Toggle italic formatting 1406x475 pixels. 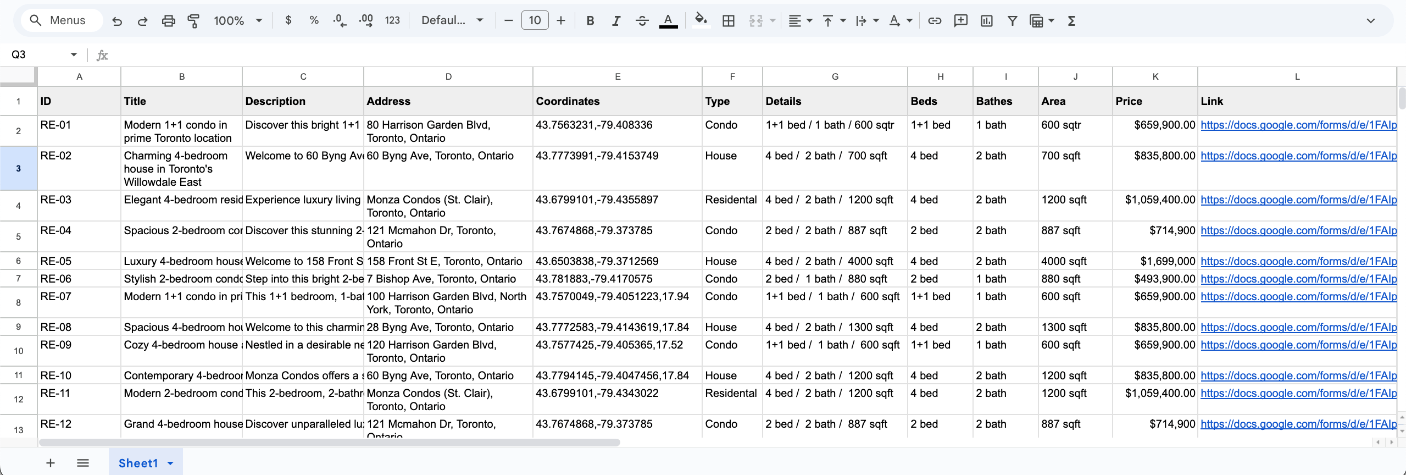click(616, 20)
